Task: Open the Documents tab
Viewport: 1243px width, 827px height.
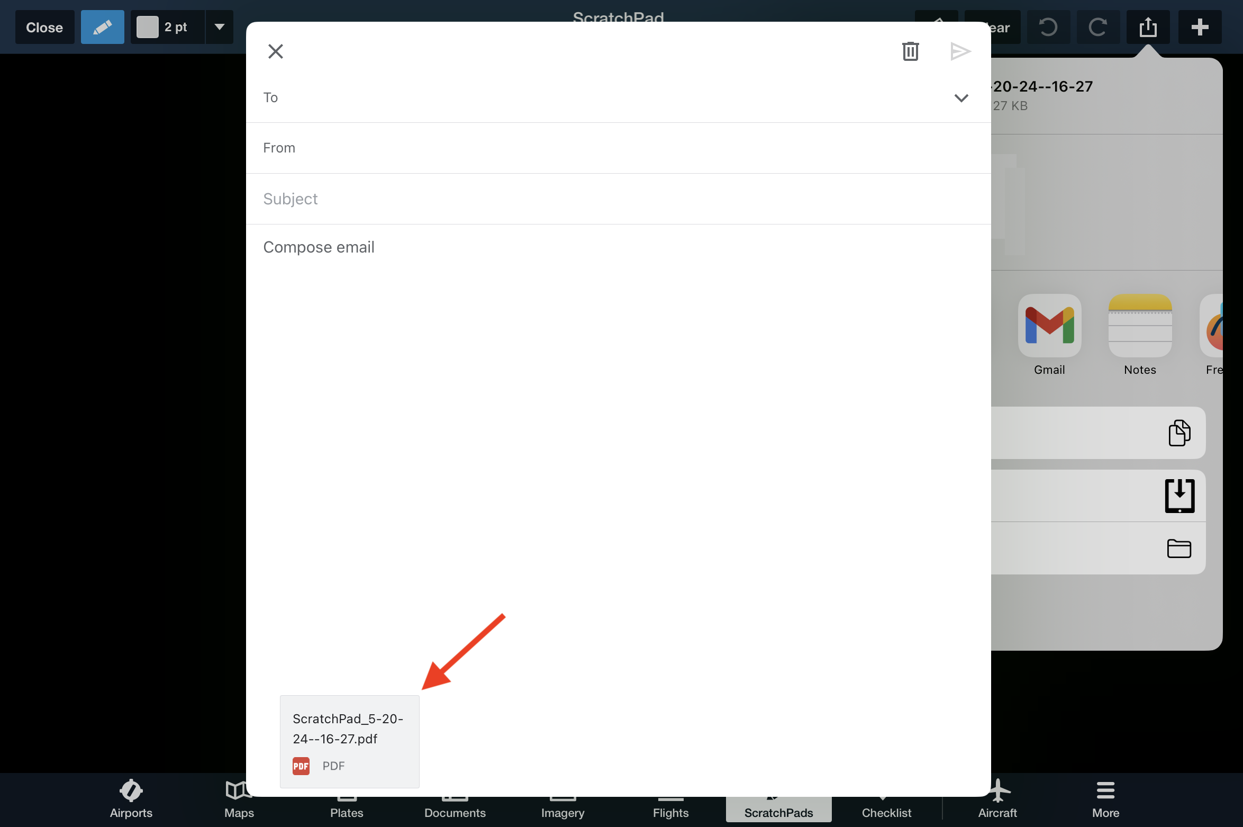Action: click(455, 809)
